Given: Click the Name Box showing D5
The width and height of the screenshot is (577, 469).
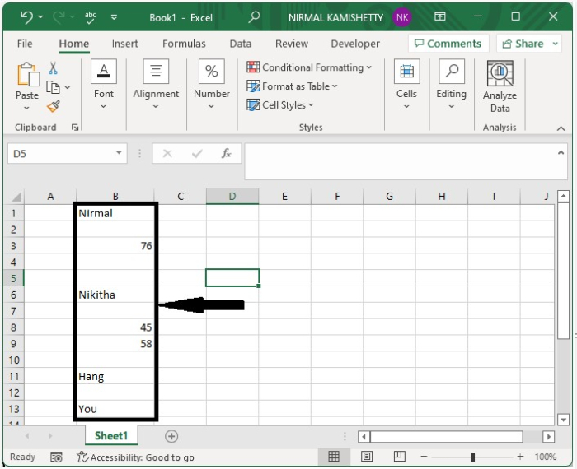Looking at the screenshot, I should coord(61,154).
